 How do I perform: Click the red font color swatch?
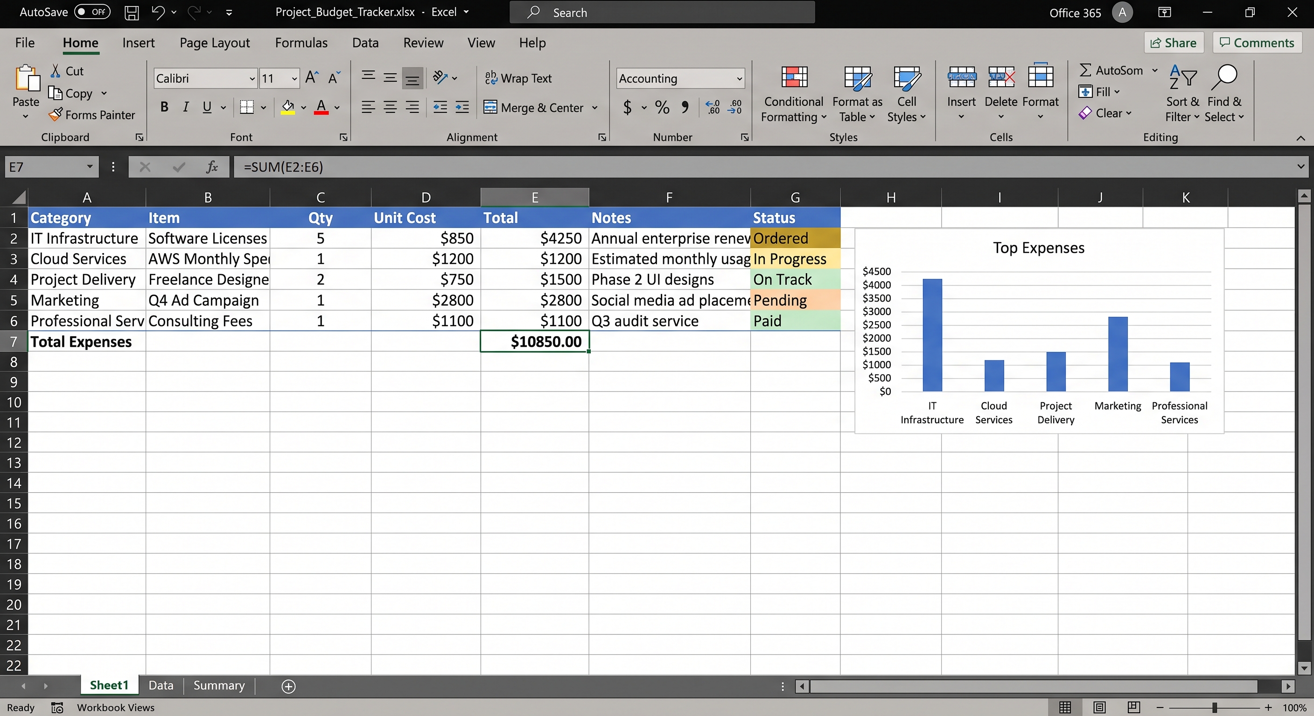tap(321, 107)
